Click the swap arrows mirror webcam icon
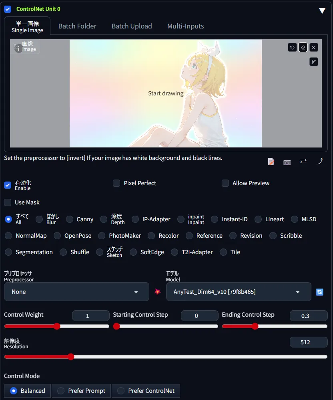This screenshot has height=400, width=333. (303, 161)
